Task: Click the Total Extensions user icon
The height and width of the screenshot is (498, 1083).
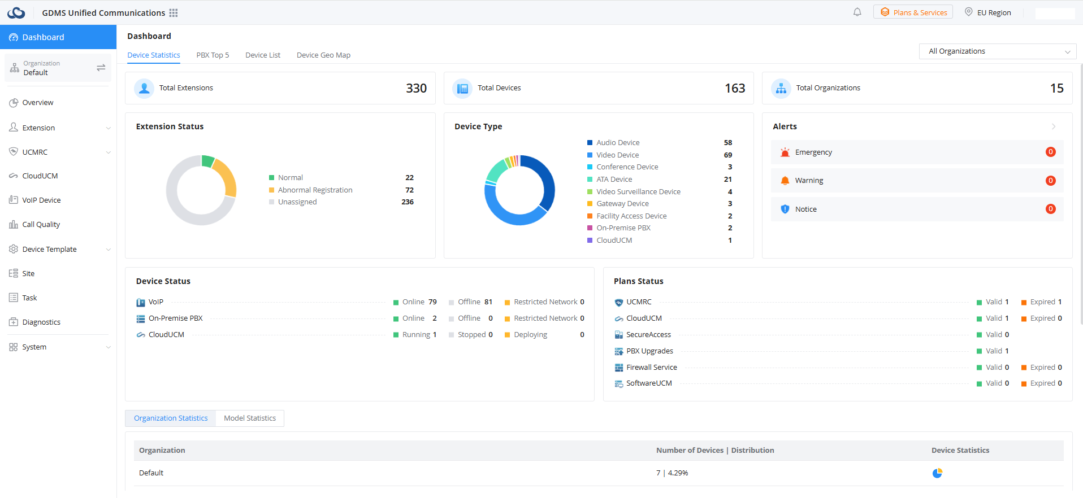Action: pyautogui.click(x=144, y=88)
